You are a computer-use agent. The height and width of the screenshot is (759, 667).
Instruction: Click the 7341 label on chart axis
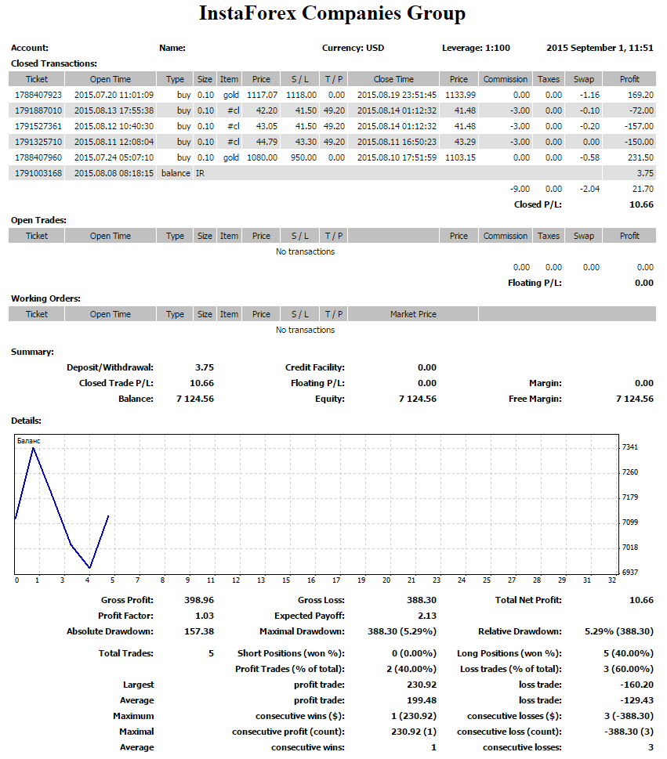point(630,447)
